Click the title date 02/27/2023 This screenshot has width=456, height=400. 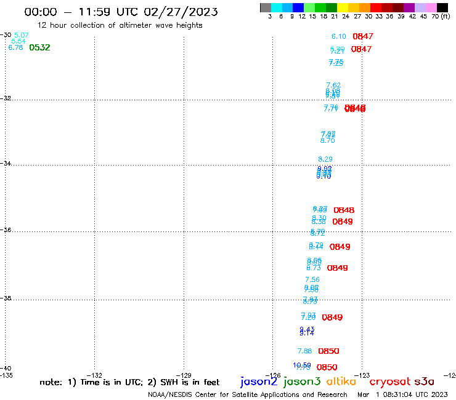(x=181, y=12)
